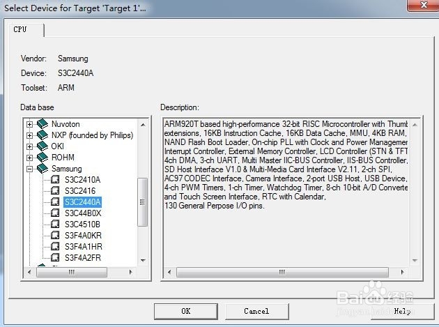
Task: Click the chip icon beside S3C4510B
Action: [x=55, y=225]
